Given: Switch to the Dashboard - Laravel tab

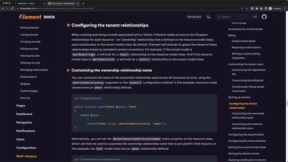Looking at the screenshot, I should pyautogui.click(x=29, y=4).
